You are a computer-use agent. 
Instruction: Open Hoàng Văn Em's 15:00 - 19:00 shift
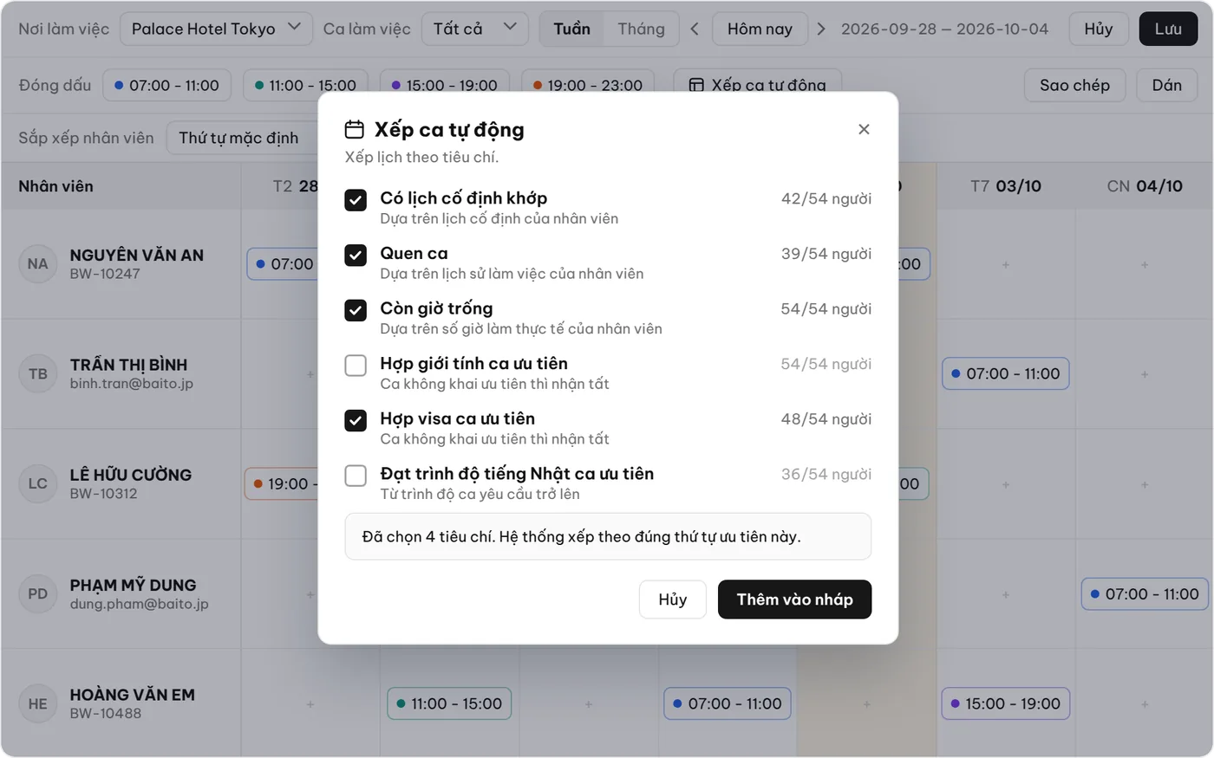1006,704
